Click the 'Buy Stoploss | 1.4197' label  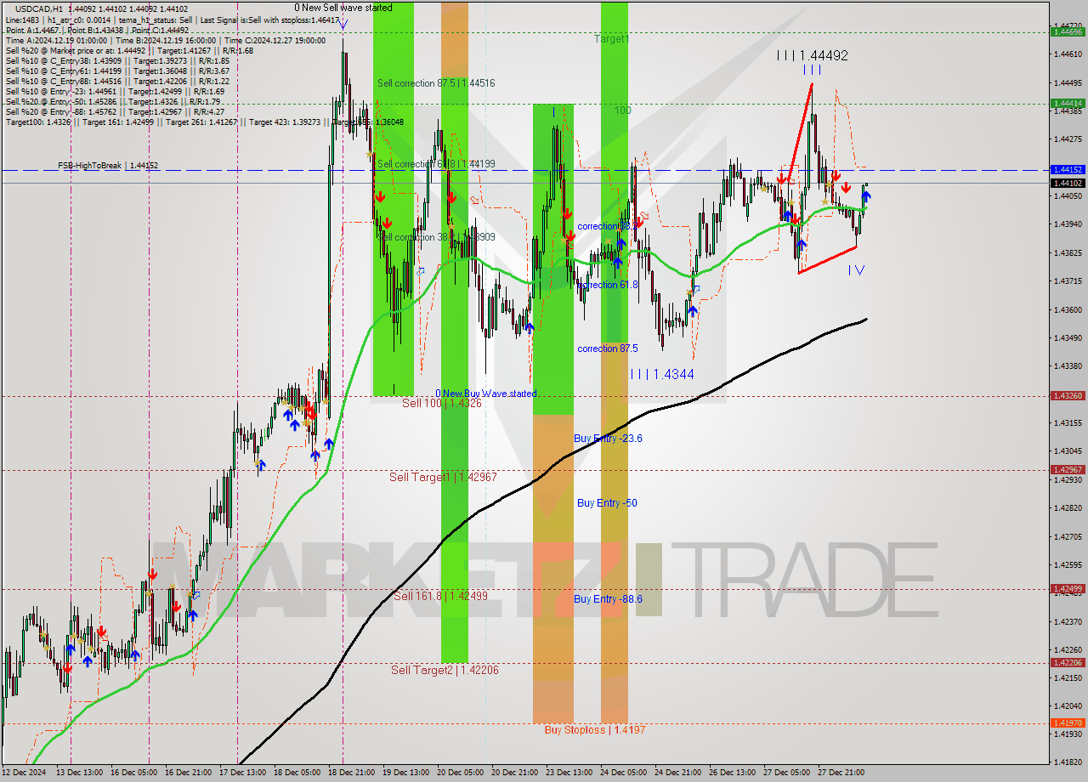(595, 729)
